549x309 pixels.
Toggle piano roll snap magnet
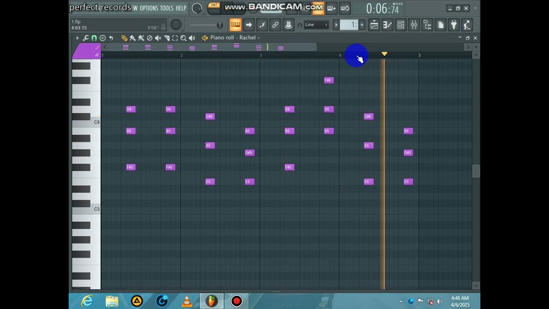point(94,38)
